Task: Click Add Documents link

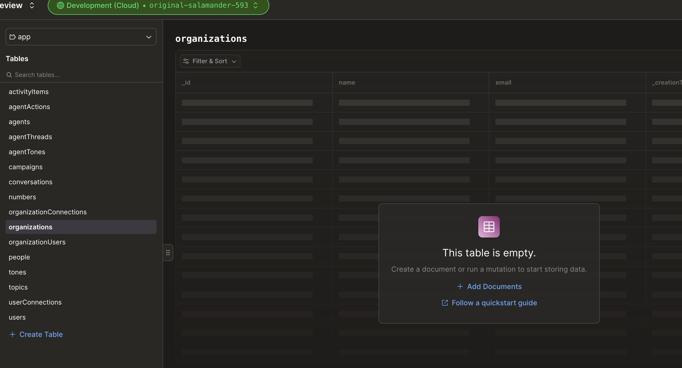Action: [x=489, y=286]
